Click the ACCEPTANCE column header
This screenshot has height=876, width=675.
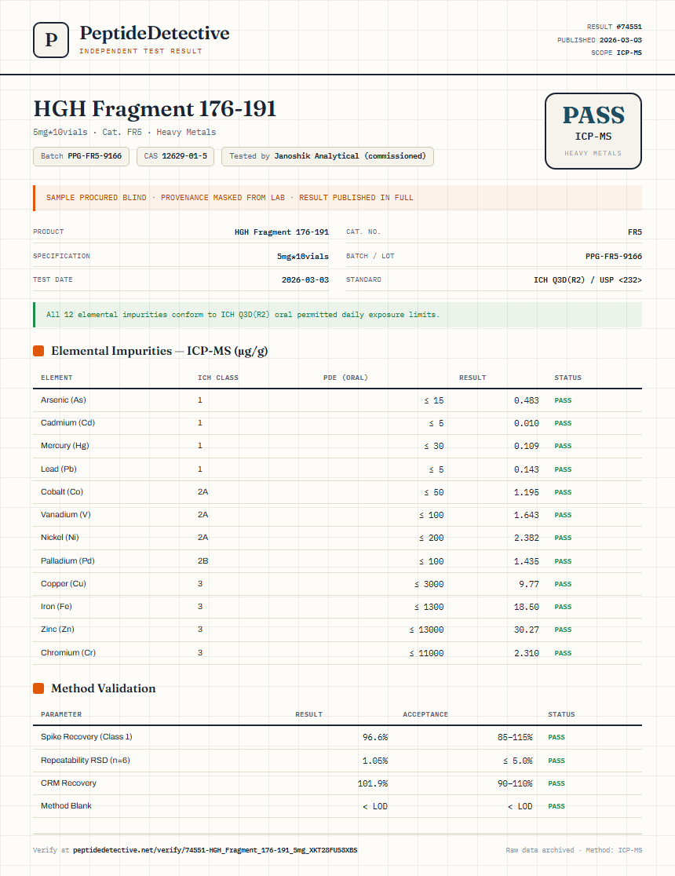(x=425, y=714)
